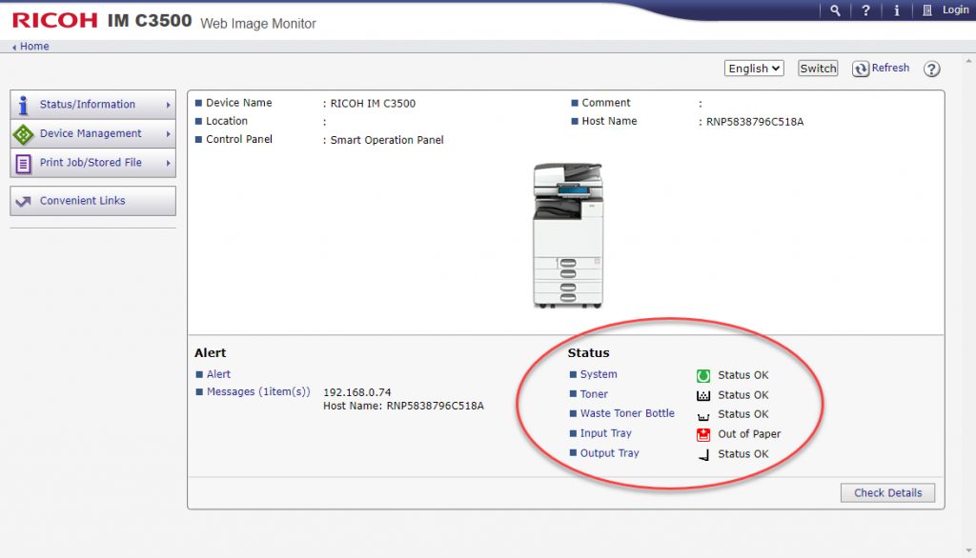The width and height of the screenshot is (976, 558).
Task: Open the Status/Information menu
Action: (x=92, y=105)
